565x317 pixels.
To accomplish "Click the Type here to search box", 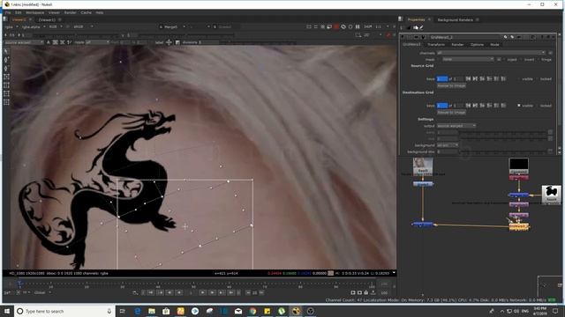I will (x=64, y=311).
